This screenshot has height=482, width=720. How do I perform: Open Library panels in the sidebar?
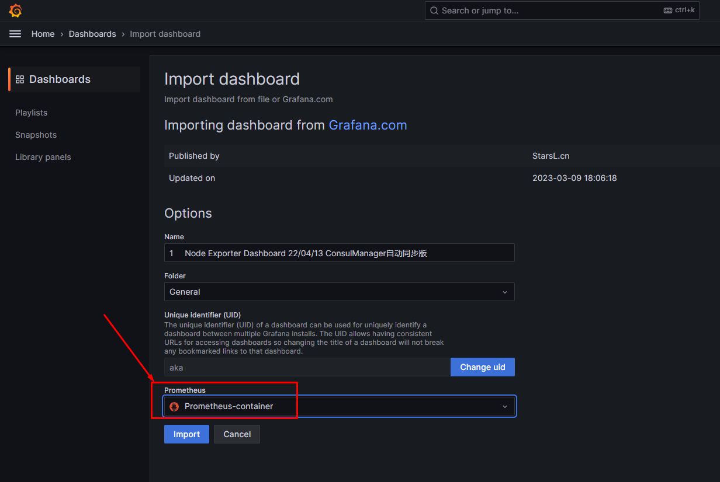click(x=43, y=157)
